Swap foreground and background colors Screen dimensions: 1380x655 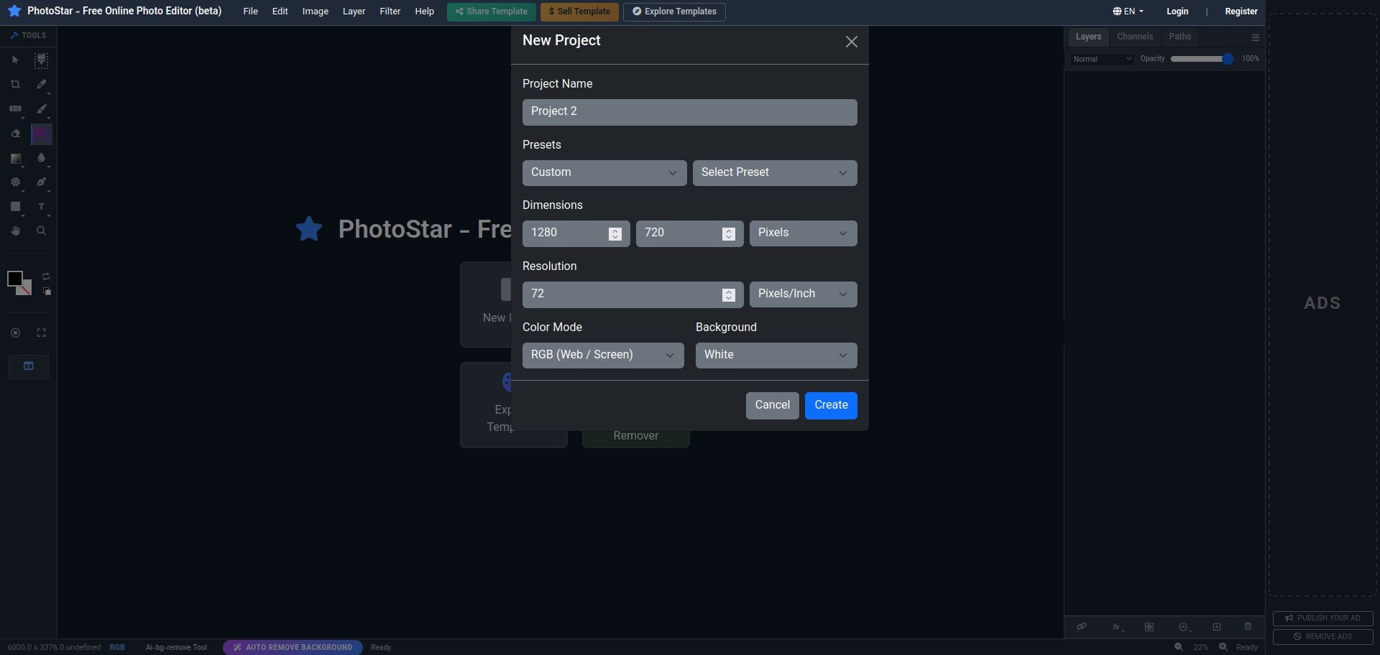pos(46,277)
